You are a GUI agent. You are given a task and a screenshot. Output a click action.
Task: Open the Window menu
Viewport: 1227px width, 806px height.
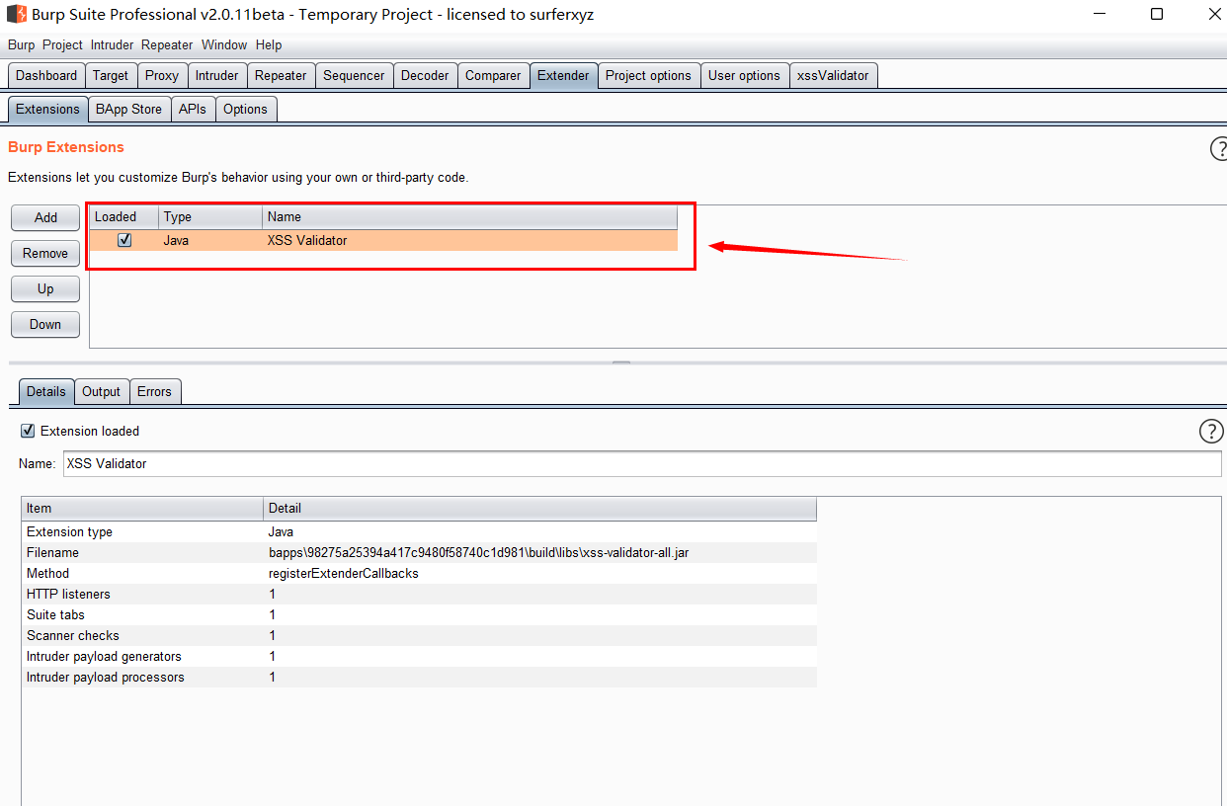pos(224,45)
